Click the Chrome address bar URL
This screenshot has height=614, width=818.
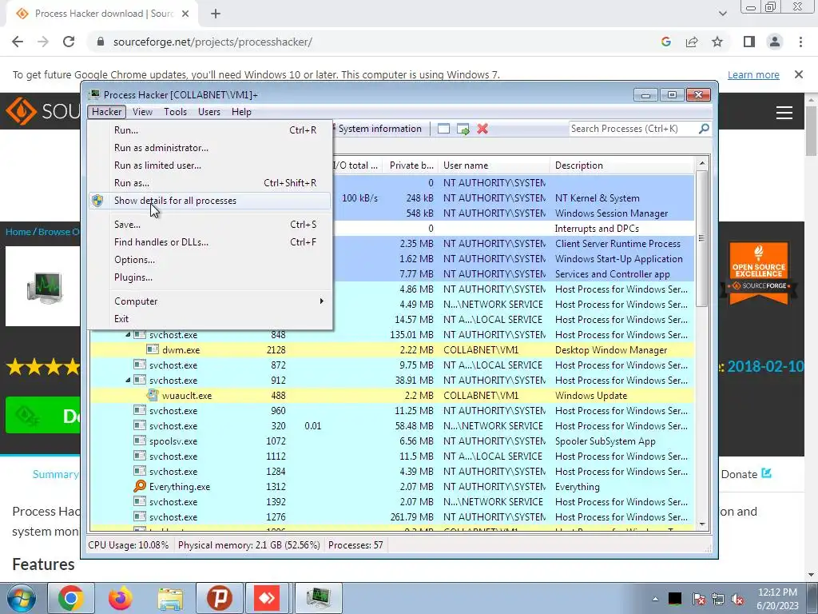(212, 42)
